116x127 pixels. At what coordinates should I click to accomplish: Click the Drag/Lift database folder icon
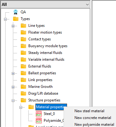click(x=23, y=93)
